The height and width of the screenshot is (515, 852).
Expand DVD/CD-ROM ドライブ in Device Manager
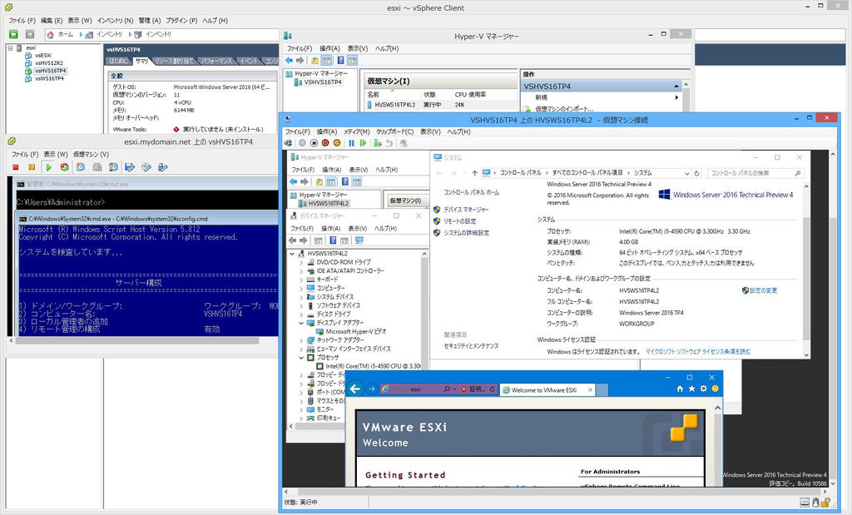coord(301,262)
